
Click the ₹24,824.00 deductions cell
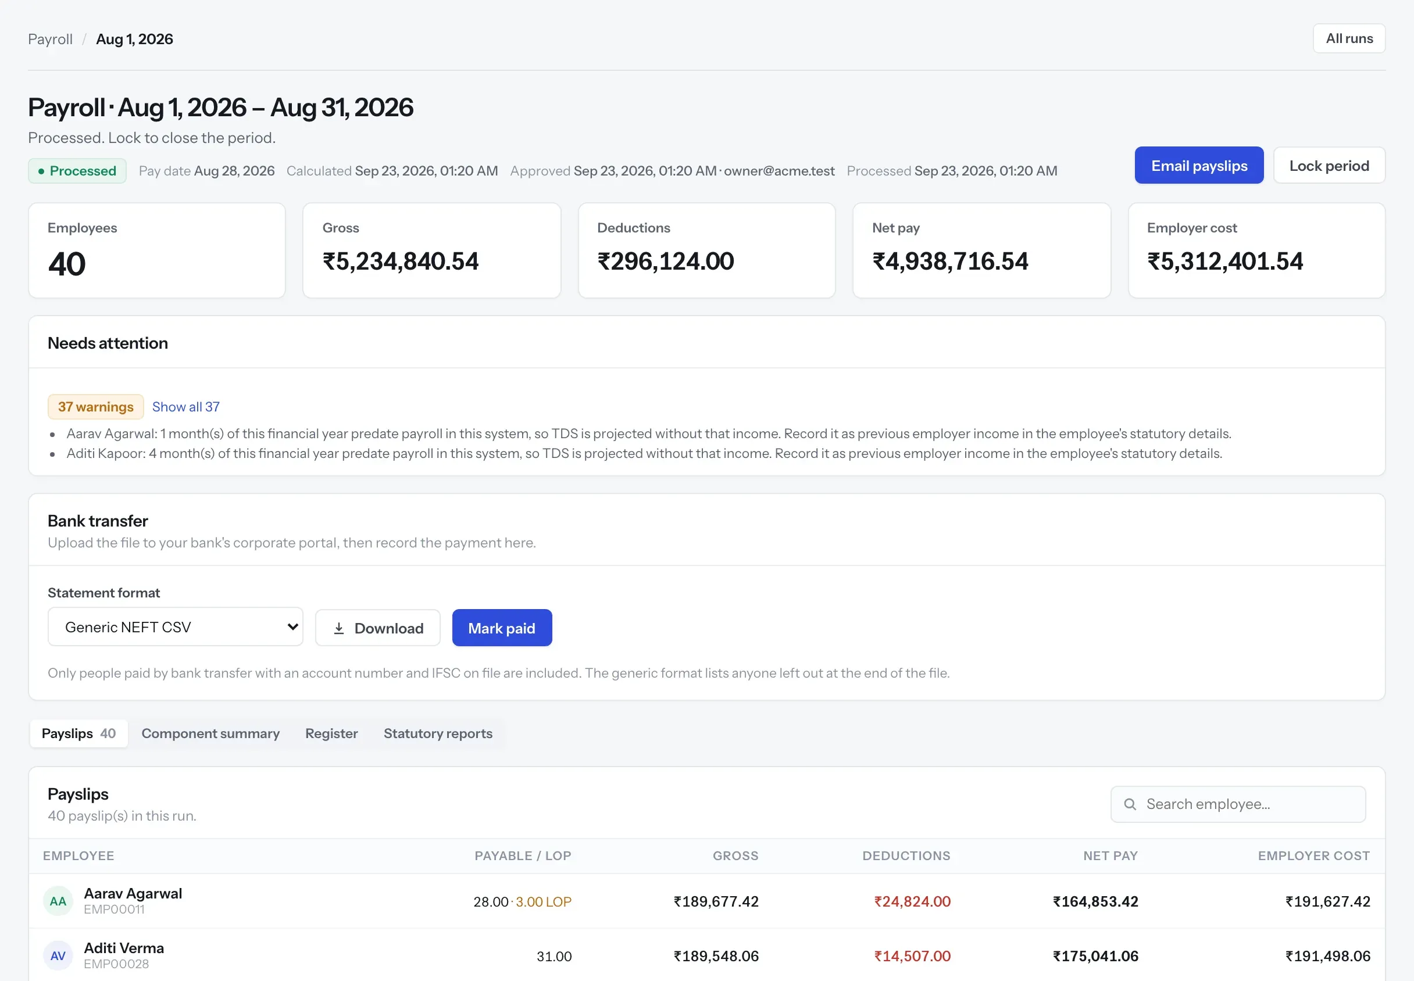click(x=912, y=902)
